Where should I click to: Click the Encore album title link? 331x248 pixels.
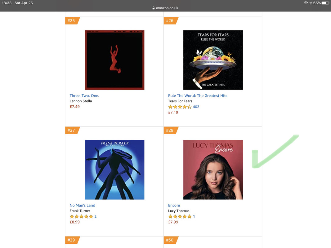[x=174, y=205]
